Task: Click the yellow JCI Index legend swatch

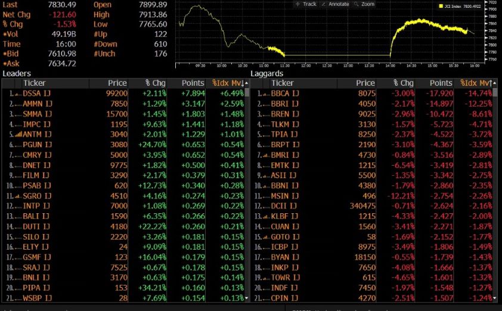Action: click(x=441, y=6)
